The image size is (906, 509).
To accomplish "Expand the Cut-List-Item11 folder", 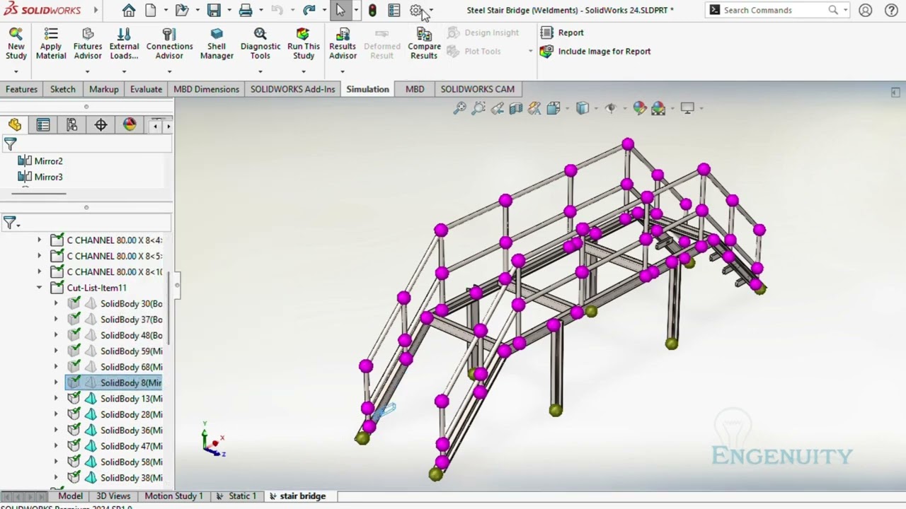I will tap(40, 288).
